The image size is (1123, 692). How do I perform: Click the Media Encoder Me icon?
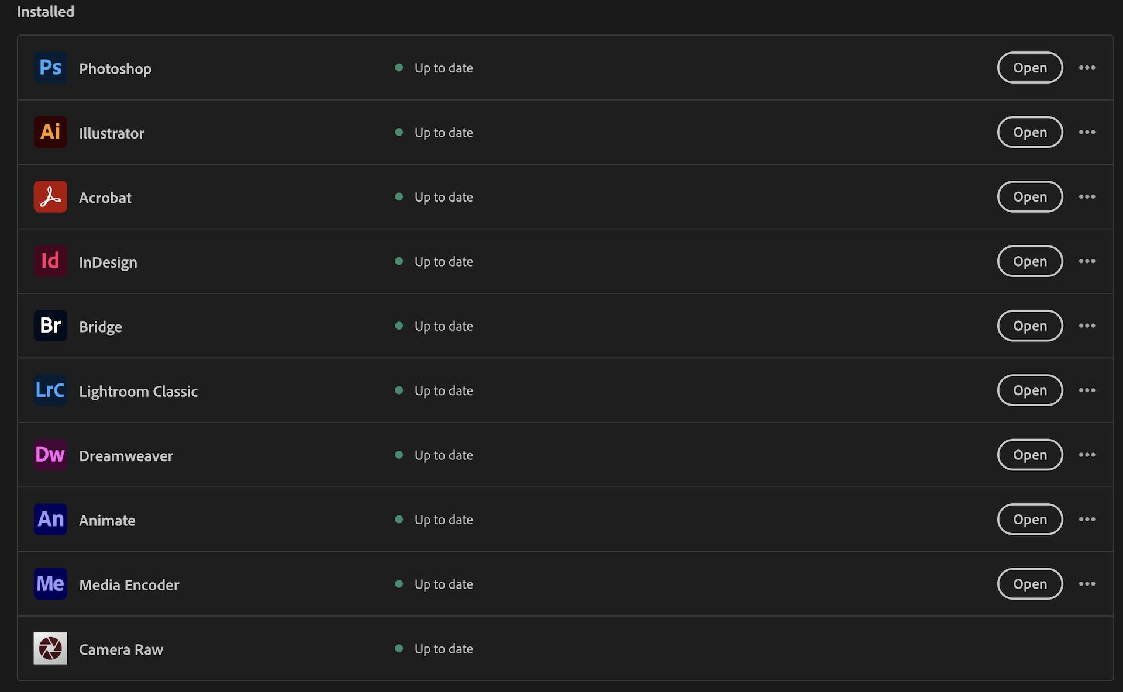point(50,584)
